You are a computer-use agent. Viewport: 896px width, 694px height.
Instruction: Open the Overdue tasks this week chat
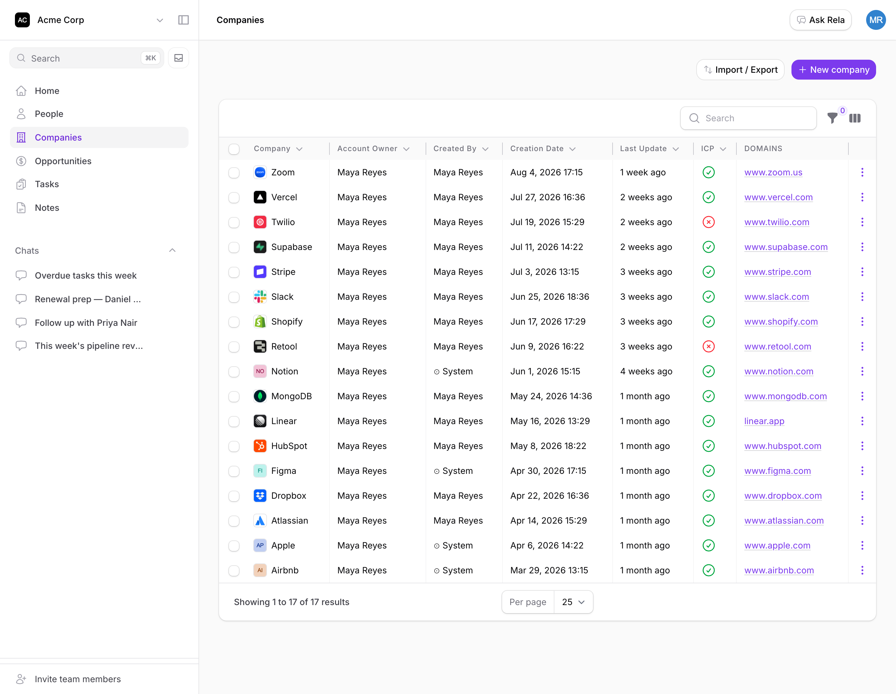[99, 276]
